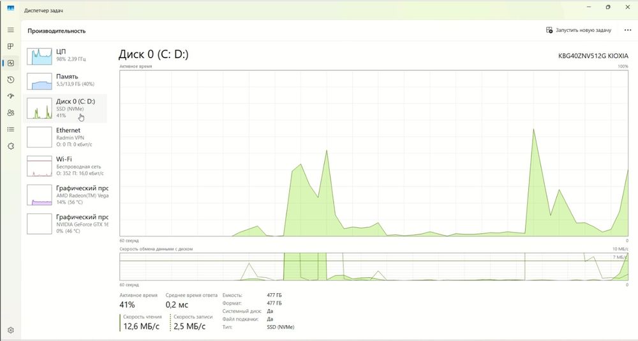
Task: Click the 2,5 МБ/с write speed value
Action: click(189, 326)
